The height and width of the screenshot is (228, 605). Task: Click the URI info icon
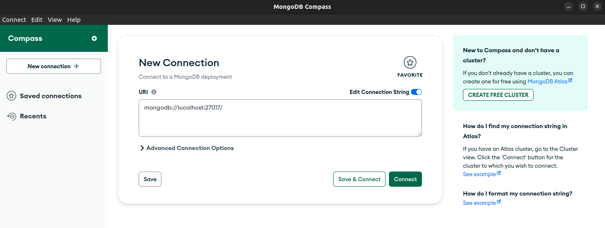pyautogui.click(x=154, y=92)
